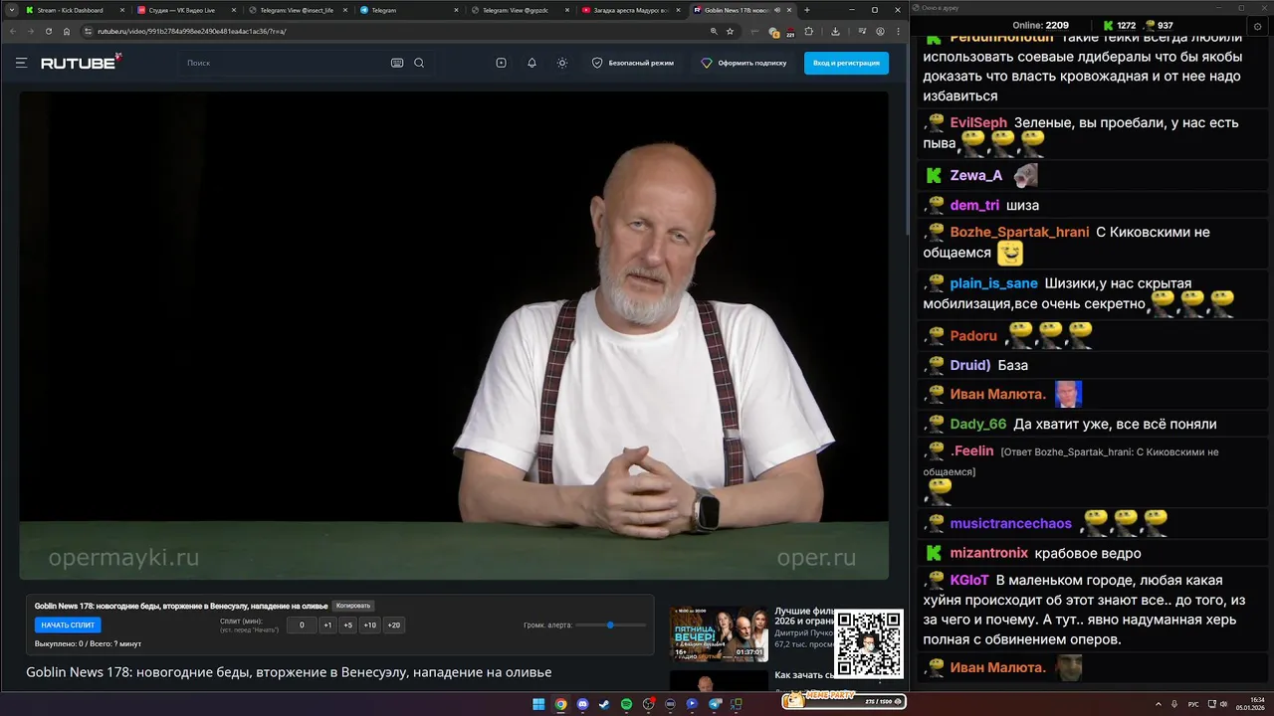Image resolution: width=1274 pixels, height=716 pixels.
Task: Add +20 minutes to the split
Action: (x=394, y=626)
